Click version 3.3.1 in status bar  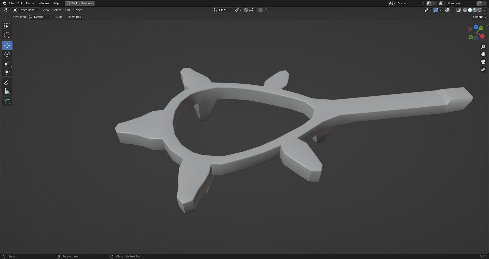(483, 256)
